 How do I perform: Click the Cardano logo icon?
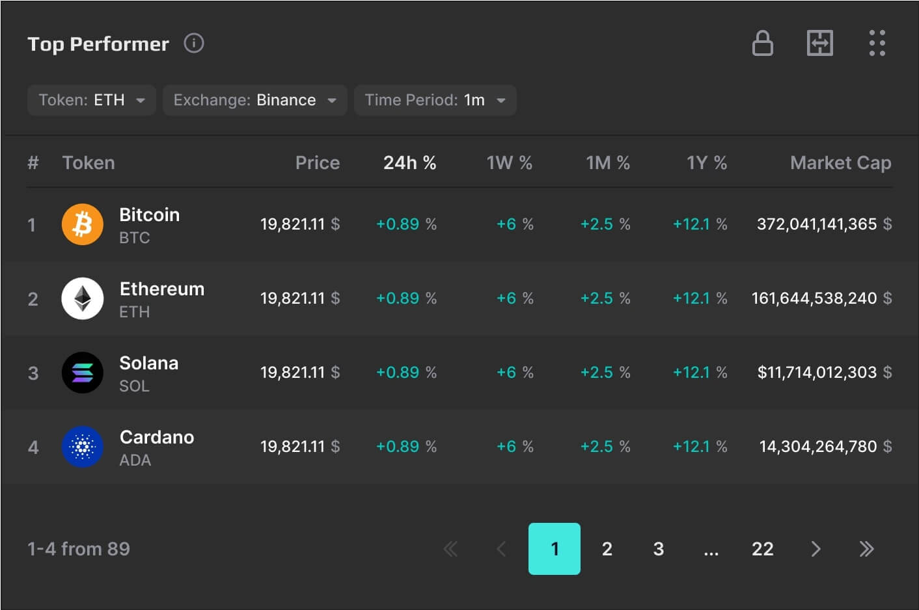coord(83,447)
